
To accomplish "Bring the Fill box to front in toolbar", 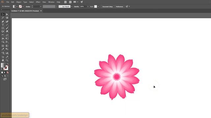I will [3, 65].
